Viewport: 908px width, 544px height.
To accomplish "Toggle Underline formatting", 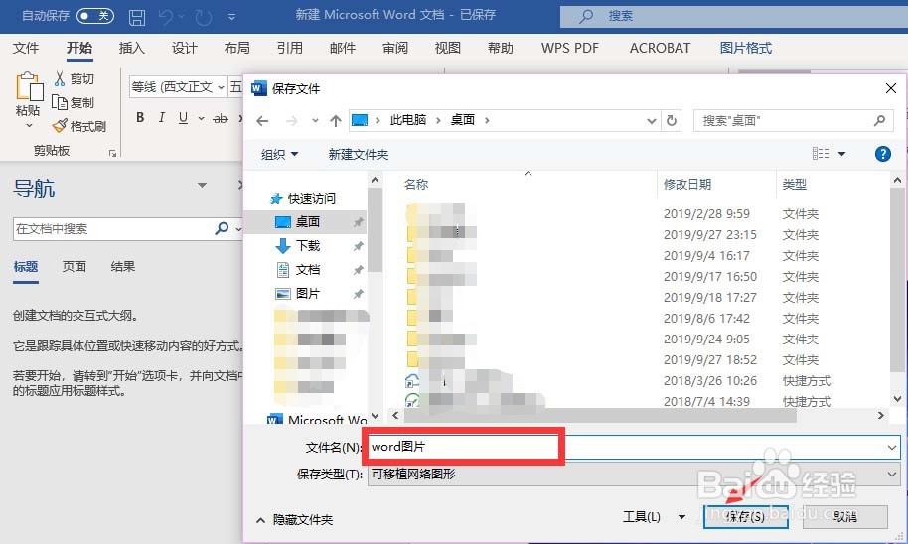I will (183, 118).
